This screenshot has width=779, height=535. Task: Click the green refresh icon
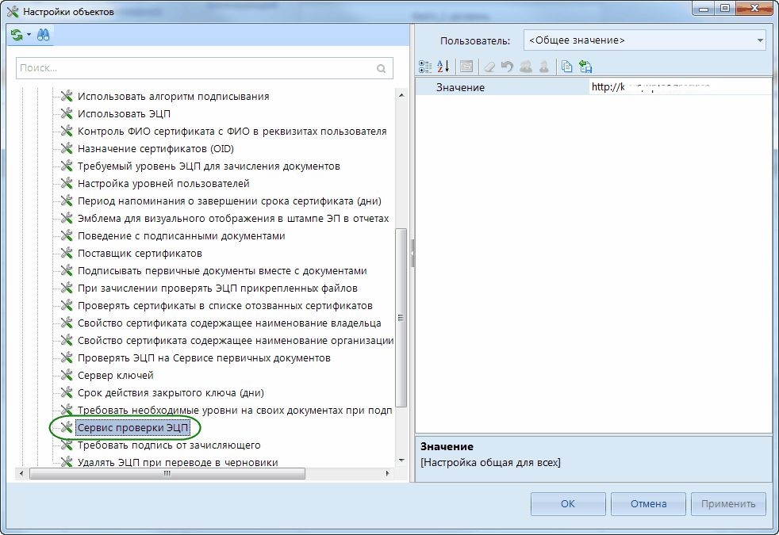(x=17, y=36)
